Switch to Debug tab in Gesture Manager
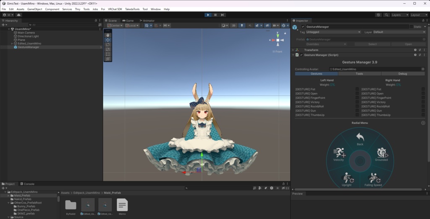Viewport: 430px width, 219px height. coord(403,74)
